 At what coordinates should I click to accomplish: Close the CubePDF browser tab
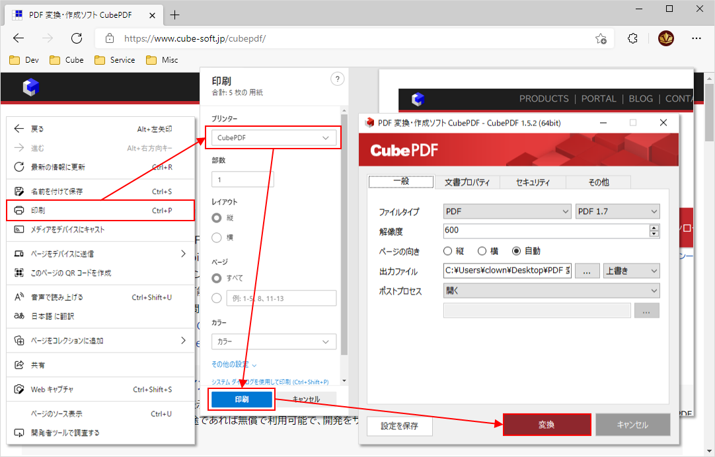(152, 15)
